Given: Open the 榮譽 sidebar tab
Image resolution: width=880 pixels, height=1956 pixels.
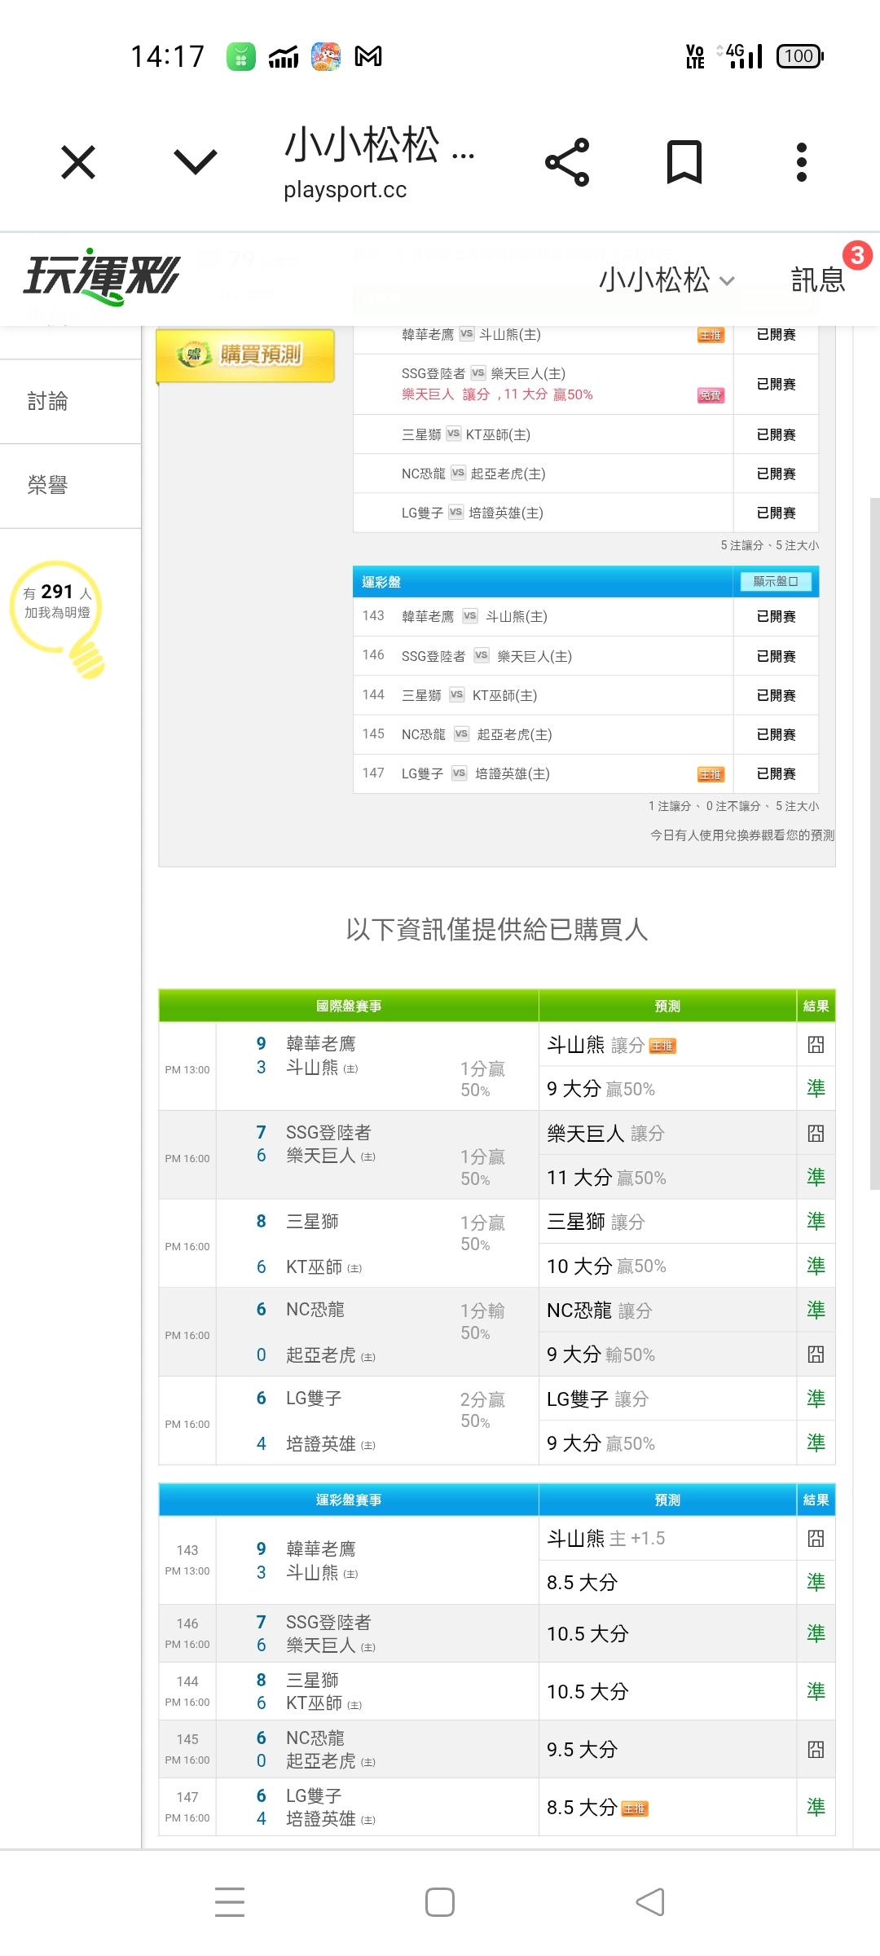Looking at the screenshot, I should click(x=48, y=486).
